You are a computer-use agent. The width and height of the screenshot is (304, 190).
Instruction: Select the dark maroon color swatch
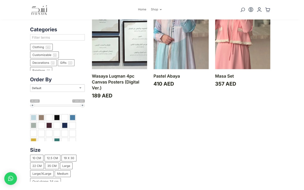pos(49,125)
